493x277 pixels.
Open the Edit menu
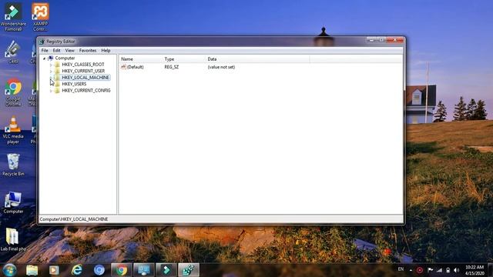click(x=56, y=50)
